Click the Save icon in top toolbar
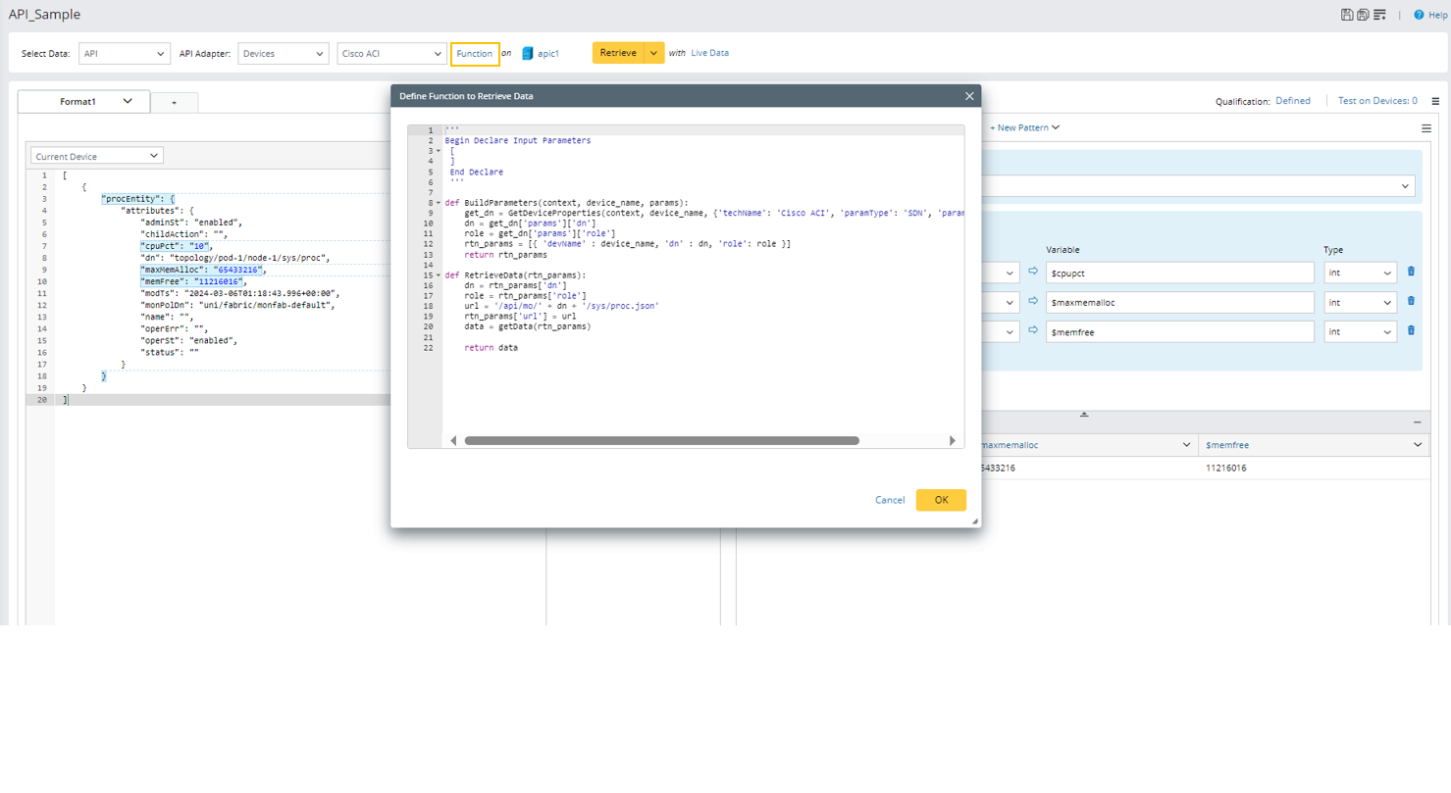The image size is (1451, 793). 1348,15
